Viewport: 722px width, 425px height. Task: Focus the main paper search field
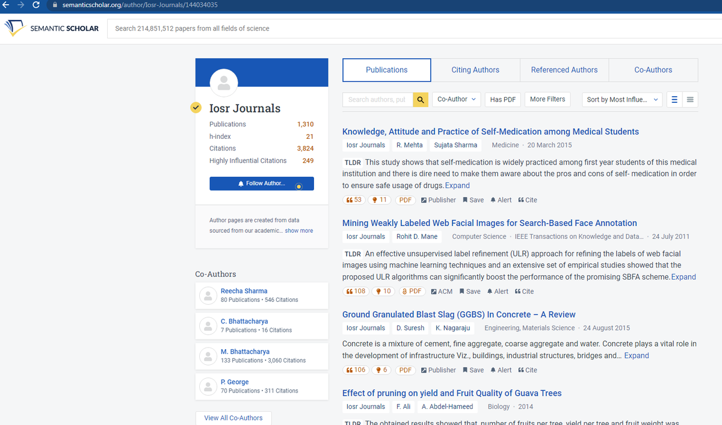[x=414, y=28]
